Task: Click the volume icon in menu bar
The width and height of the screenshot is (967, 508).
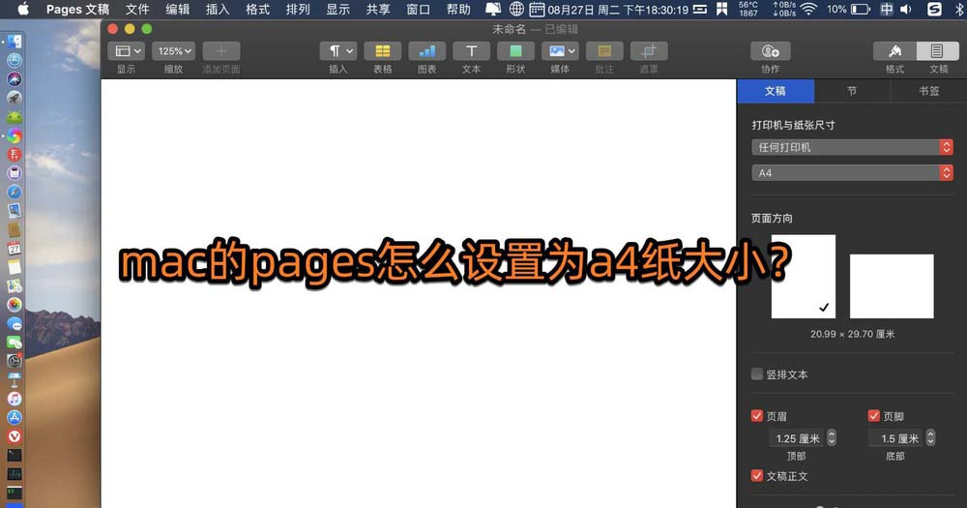Action: (905, 9)
